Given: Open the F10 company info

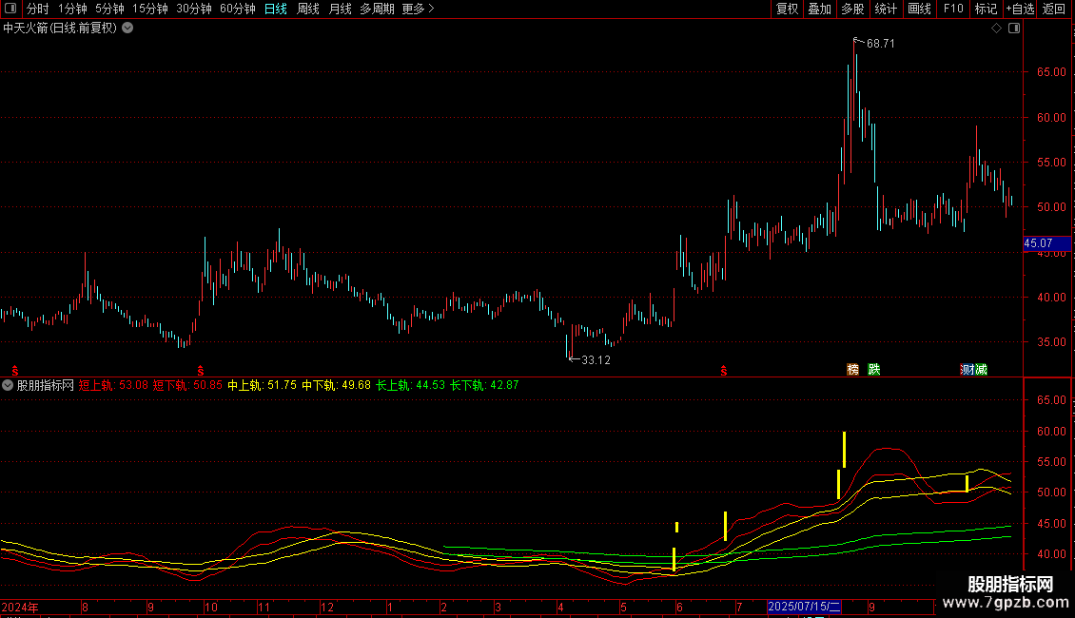Looking at the screenshot, I should coord(953,9).
